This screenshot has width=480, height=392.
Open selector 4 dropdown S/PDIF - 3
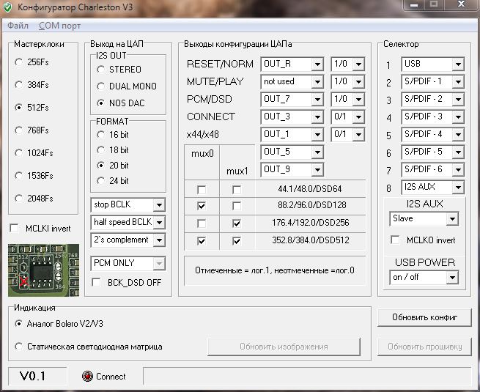coord(433,117)
